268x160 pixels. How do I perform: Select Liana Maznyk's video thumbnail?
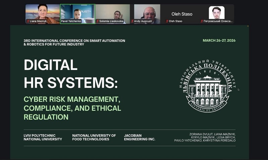(x=43, y=13)
